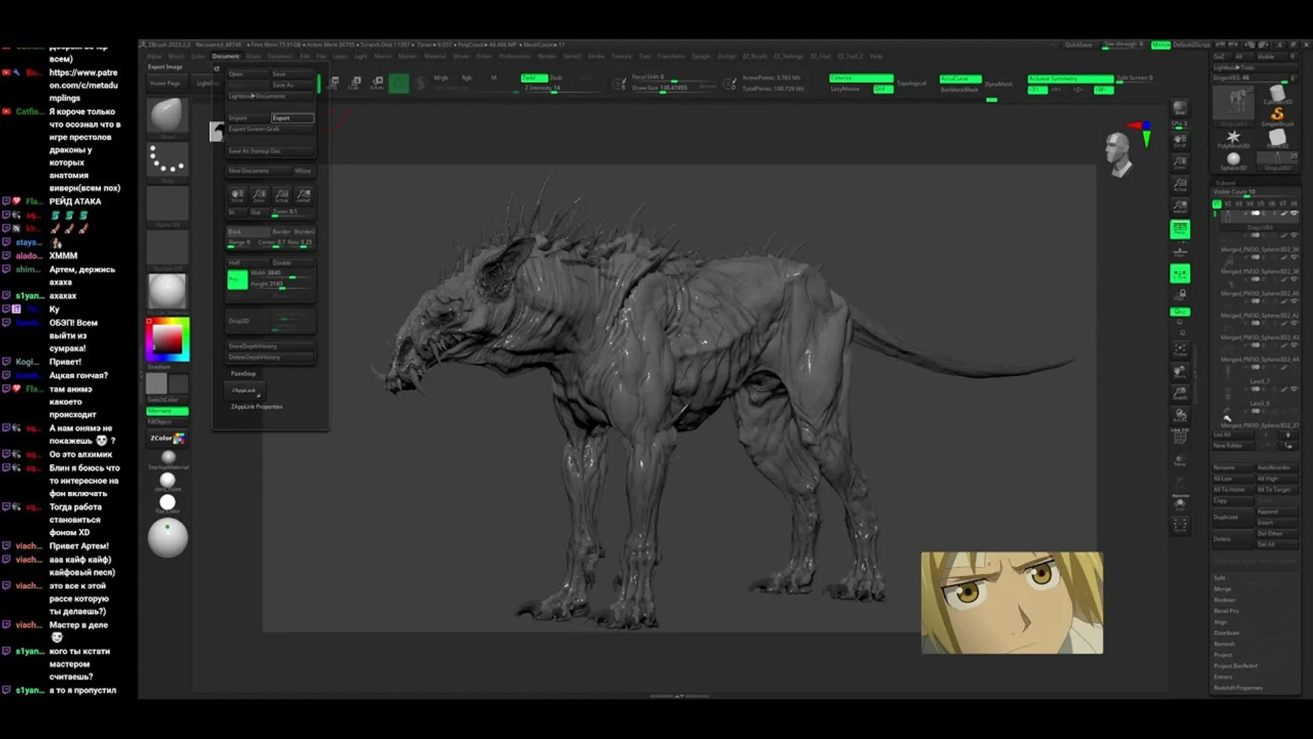Viewport: 1313px width, 739px height.
Task: Click the camera head orientation gizmo
Action: point(1118,155)
